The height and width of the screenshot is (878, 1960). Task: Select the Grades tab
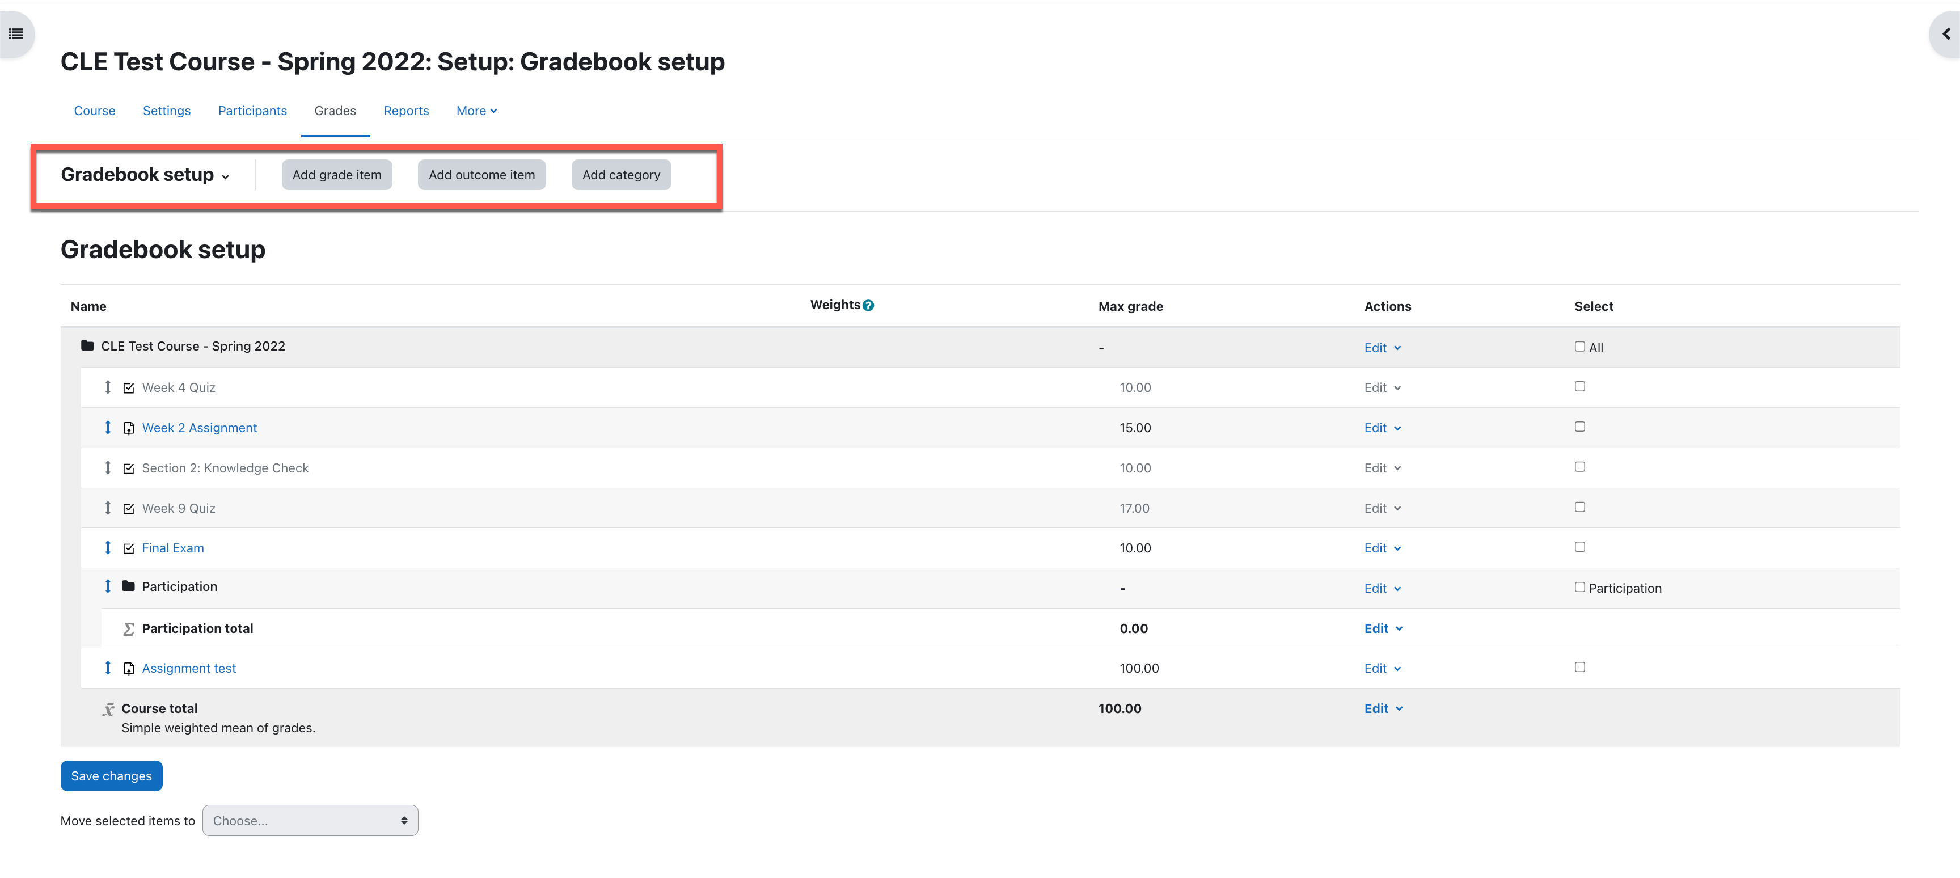(336, 111)
